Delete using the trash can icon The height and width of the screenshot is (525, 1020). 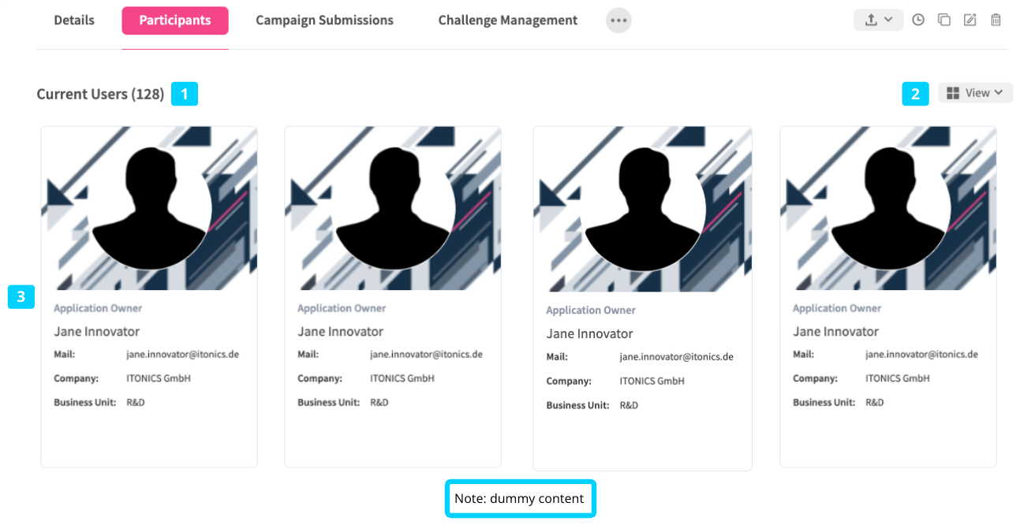pos(996,20)
